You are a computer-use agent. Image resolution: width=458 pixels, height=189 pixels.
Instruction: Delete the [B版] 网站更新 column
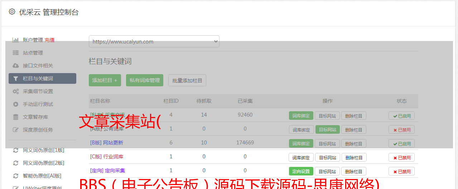(354, 143)
